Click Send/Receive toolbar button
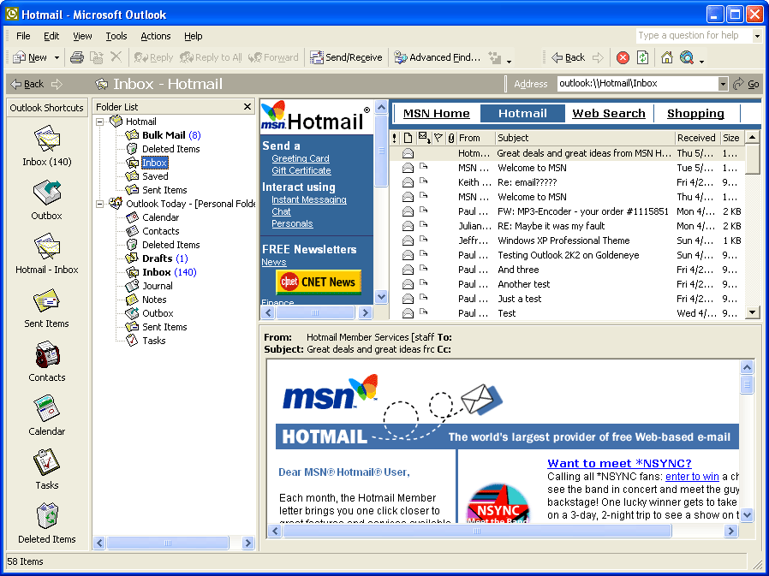 coord(346,57)
